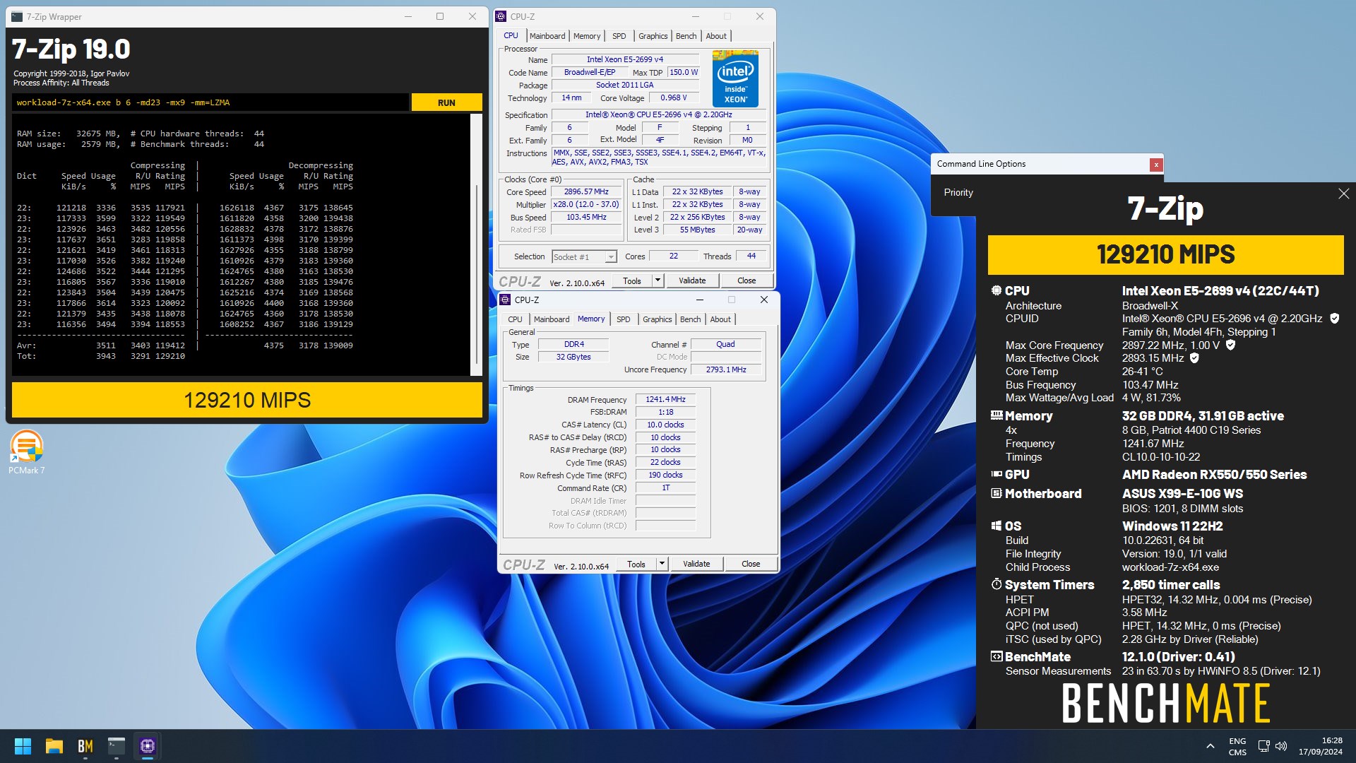
Task: Select About tab in lower CPU-Z
Action: 720,319
